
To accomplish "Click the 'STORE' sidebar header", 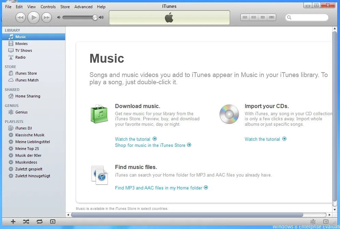I will coord(10,67).
